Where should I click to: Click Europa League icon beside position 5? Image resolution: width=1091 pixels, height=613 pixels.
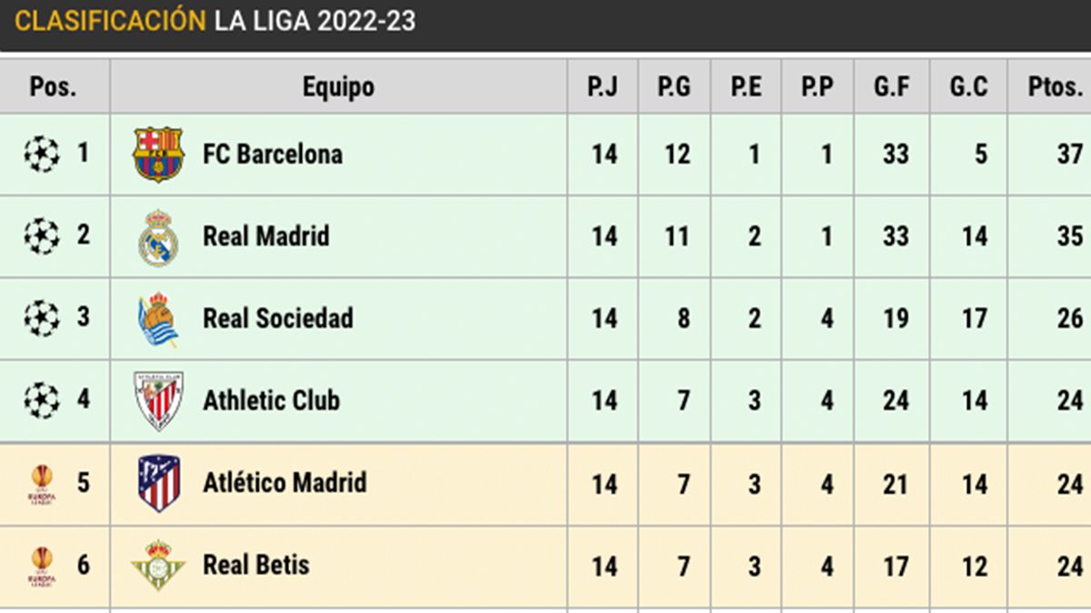[x=42, y=484]
